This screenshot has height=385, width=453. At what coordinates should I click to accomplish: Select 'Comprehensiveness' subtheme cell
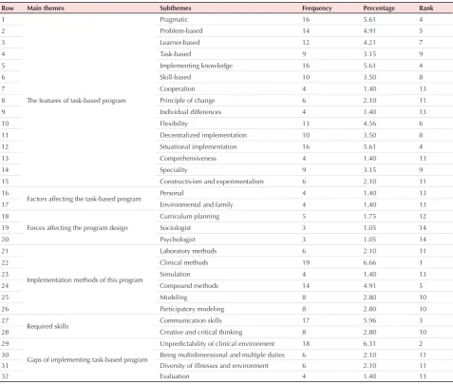[188, 158]
